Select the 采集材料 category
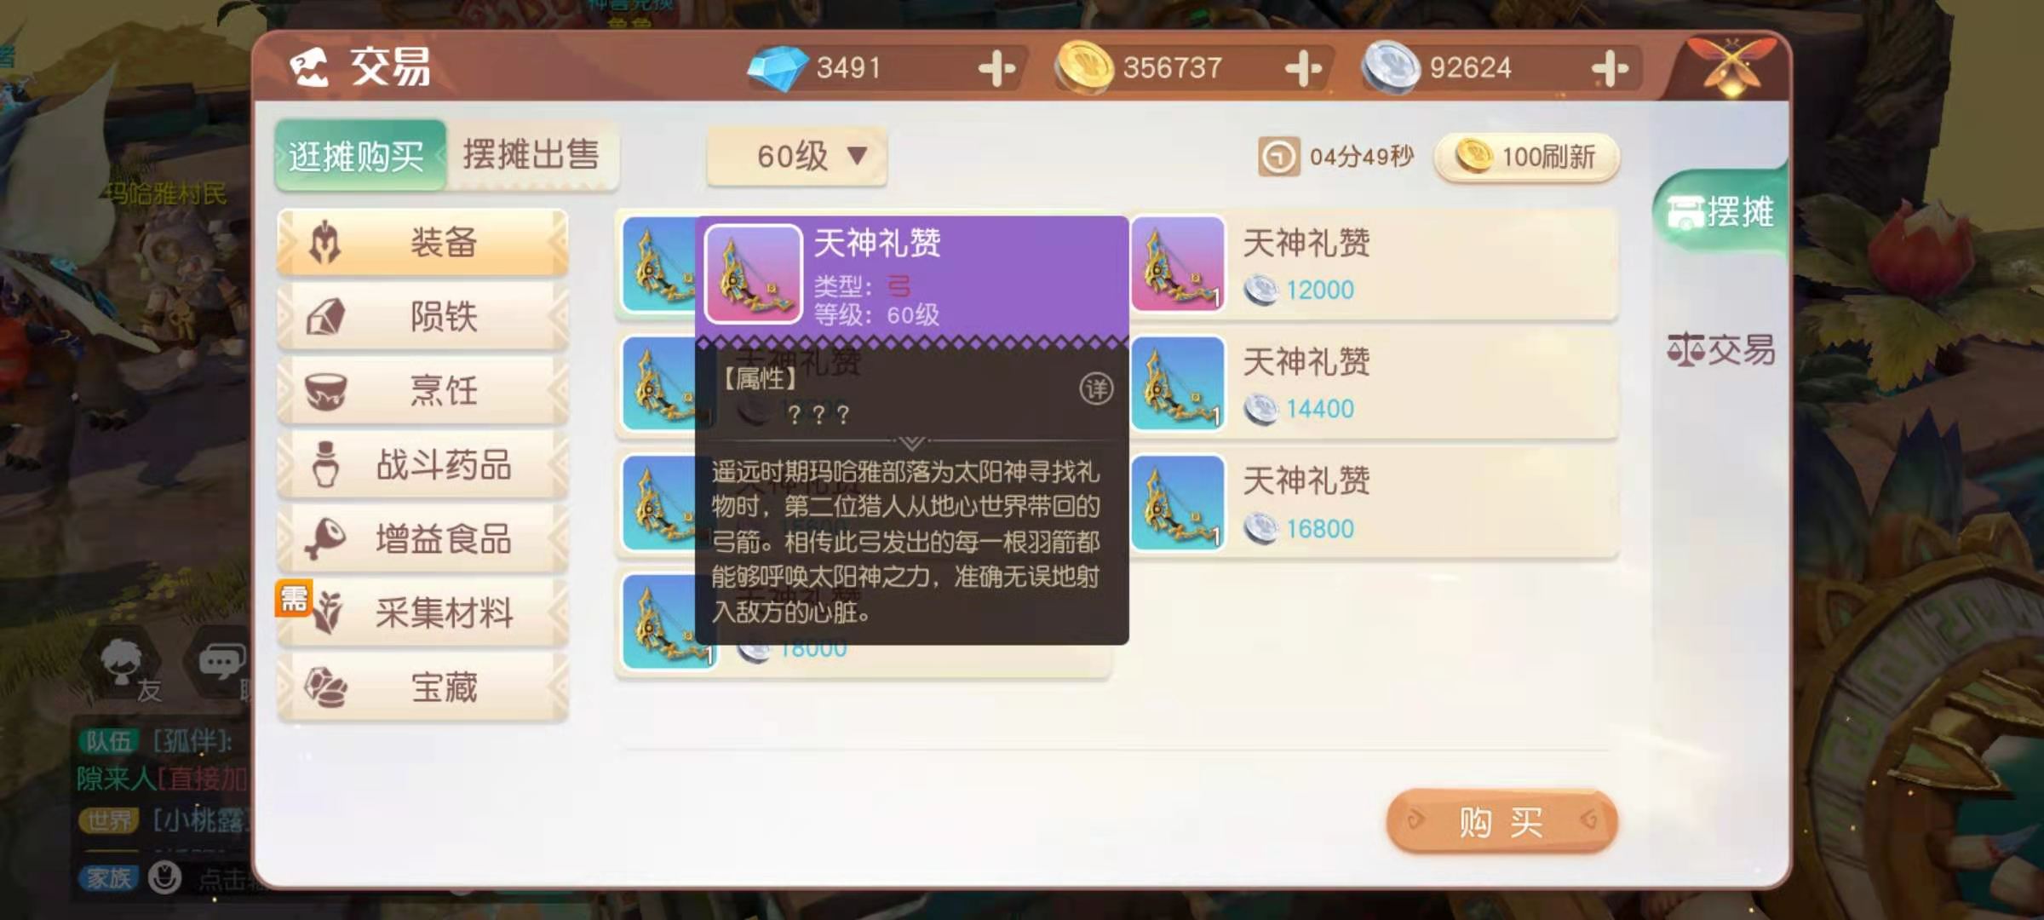Screen dimensions: 2044x920 coord(422,612)
